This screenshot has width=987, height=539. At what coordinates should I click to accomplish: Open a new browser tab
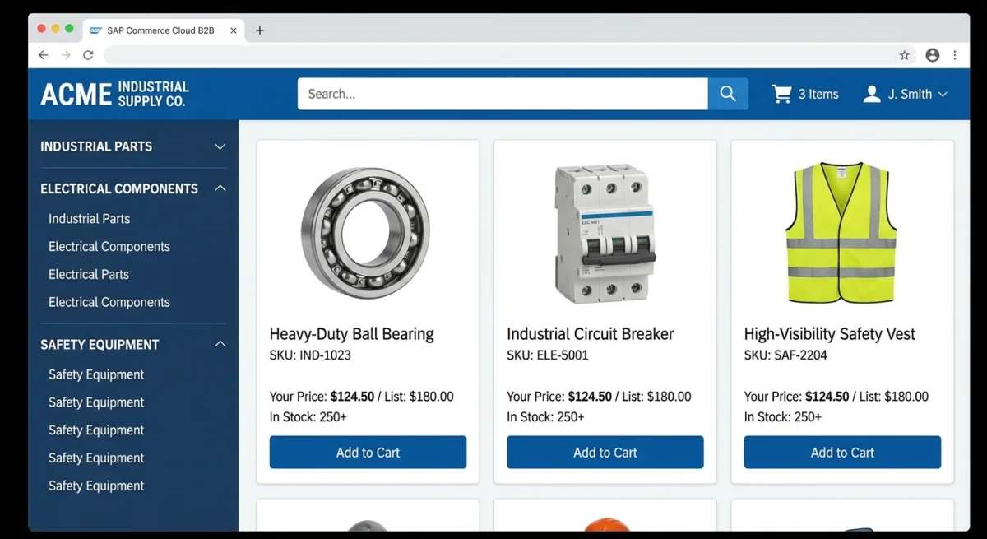pyautogui.click(x=260, y=30)
